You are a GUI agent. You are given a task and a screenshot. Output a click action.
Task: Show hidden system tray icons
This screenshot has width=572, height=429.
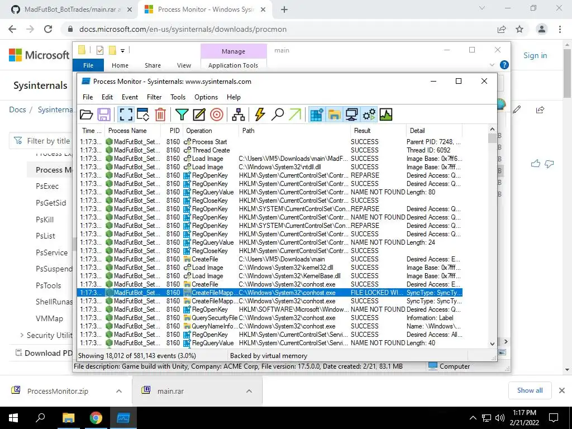coord(473,418)
